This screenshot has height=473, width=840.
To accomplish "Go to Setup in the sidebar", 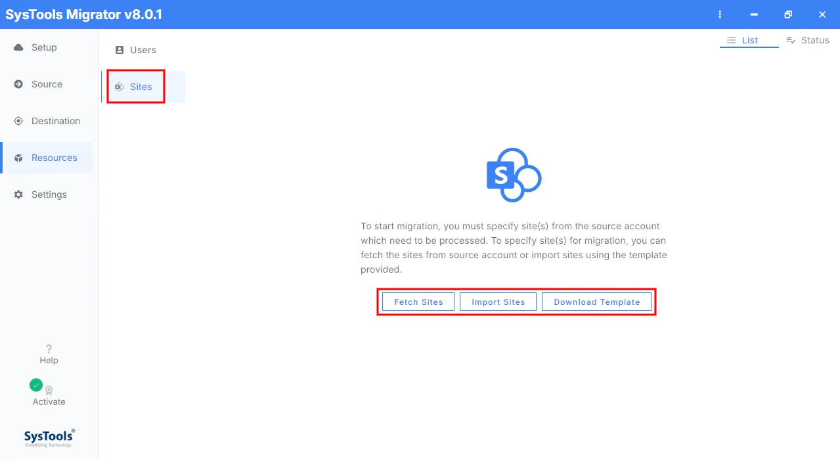I will (x=47, y=47).
